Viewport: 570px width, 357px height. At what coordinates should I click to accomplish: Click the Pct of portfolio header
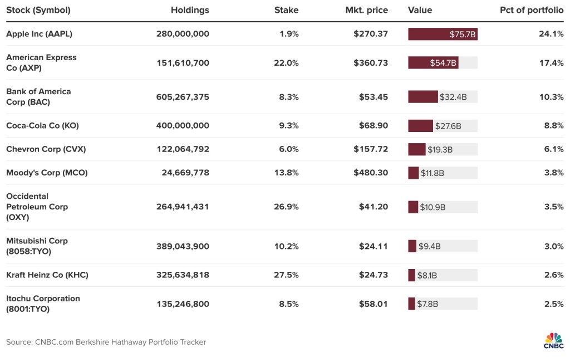coord(532,10)
